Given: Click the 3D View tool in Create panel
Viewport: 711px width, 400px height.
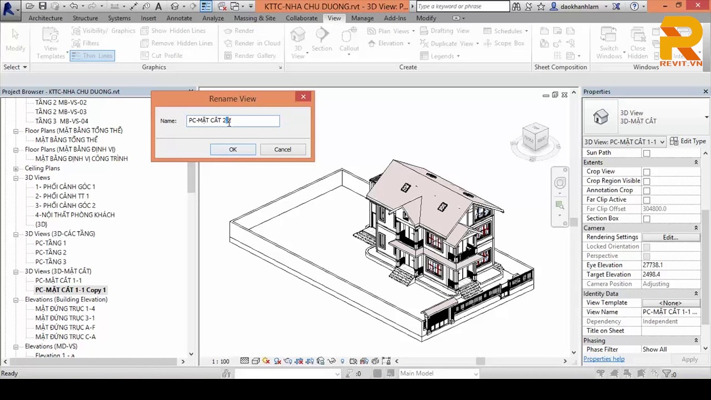Looking at the screenshot, I should tap(298, 43).
